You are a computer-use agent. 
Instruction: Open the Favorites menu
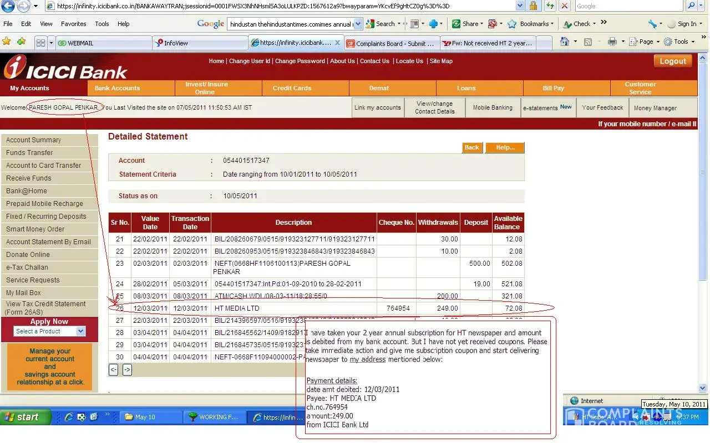coord(73,24)
